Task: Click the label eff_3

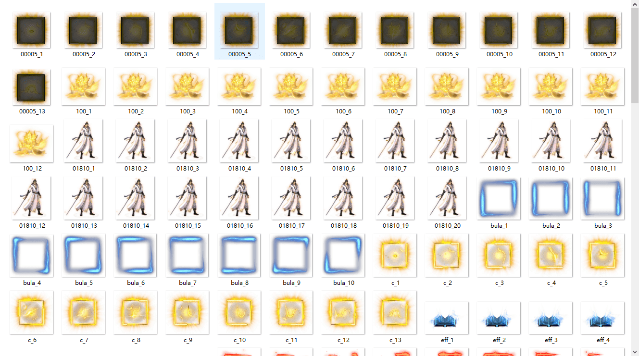Action: [x=551, y=340]
